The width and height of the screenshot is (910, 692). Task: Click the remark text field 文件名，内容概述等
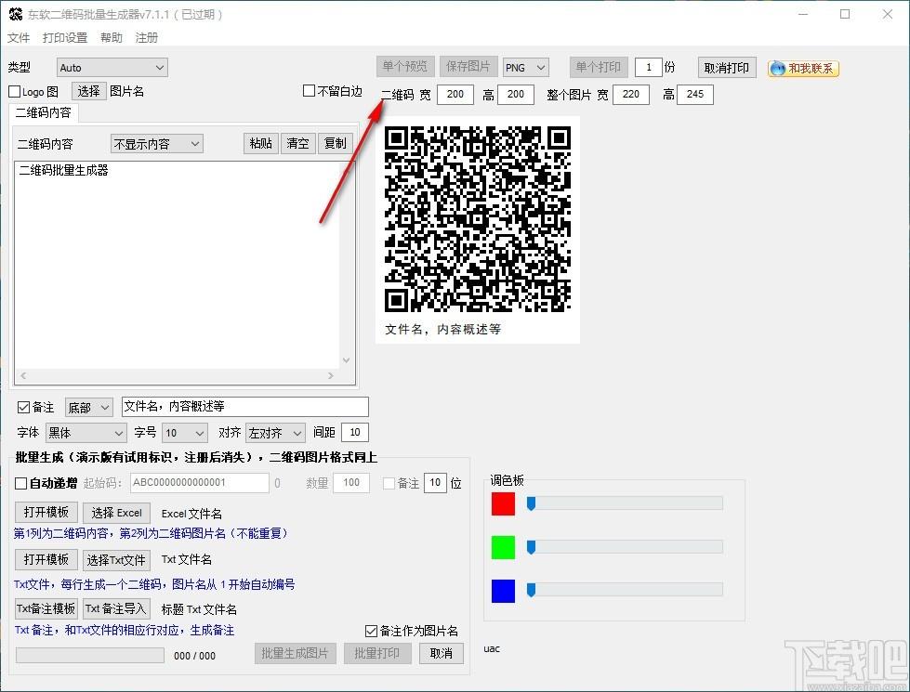pos(244,407)
